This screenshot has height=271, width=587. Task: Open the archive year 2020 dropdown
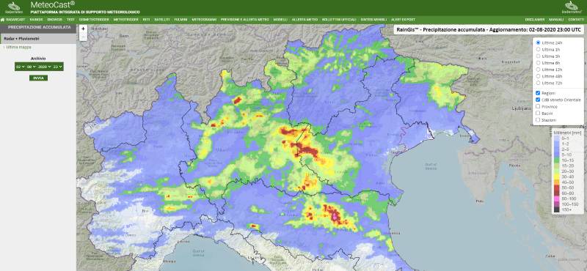44,67
